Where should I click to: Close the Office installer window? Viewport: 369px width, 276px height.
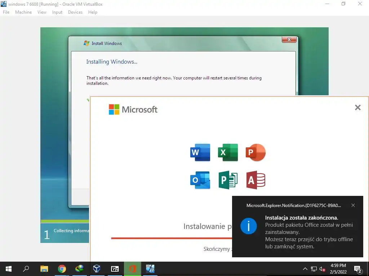point(358,107)
